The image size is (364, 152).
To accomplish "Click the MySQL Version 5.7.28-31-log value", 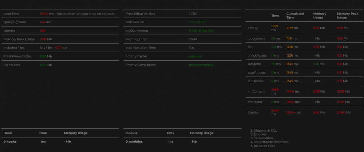I will (x=202, y=31).
